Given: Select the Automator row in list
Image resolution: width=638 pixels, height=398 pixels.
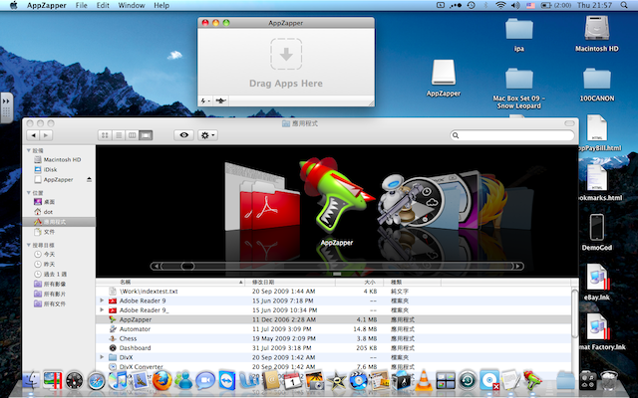Looking at the screenshot, I should click(x=333, y=329).
